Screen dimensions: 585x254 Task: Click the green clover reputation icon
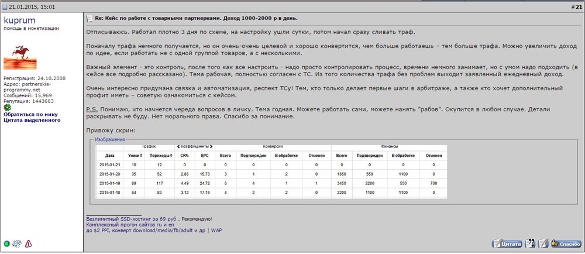[x=6, y=108]
